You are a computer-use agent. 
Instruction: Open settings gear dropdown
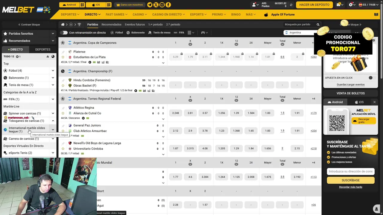(x=352, y=5)
